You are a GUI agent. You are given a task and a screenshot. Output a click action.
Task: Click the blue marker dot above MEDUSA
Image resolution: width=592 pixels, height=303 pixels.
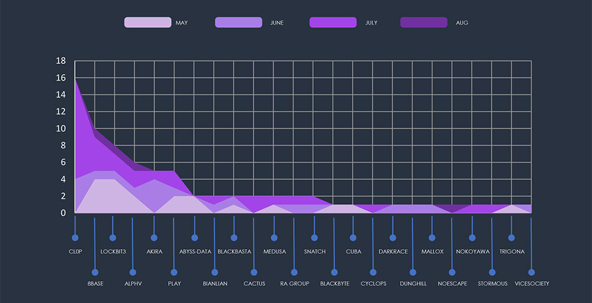pyautogui.click(x=274, y=238)
